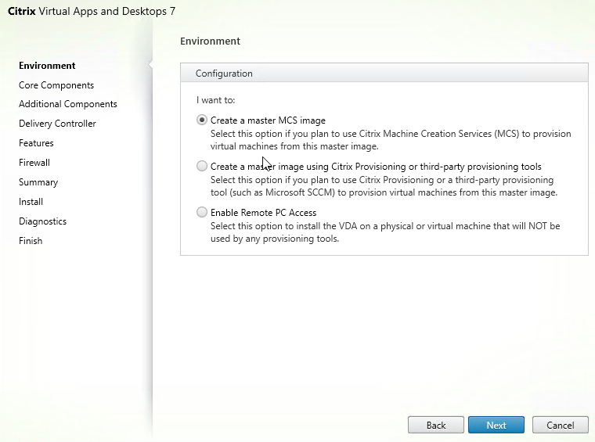This screenshot has height=442, width=595.
Task: Click the Create a master MCS image label
Action: coord(268,120)
